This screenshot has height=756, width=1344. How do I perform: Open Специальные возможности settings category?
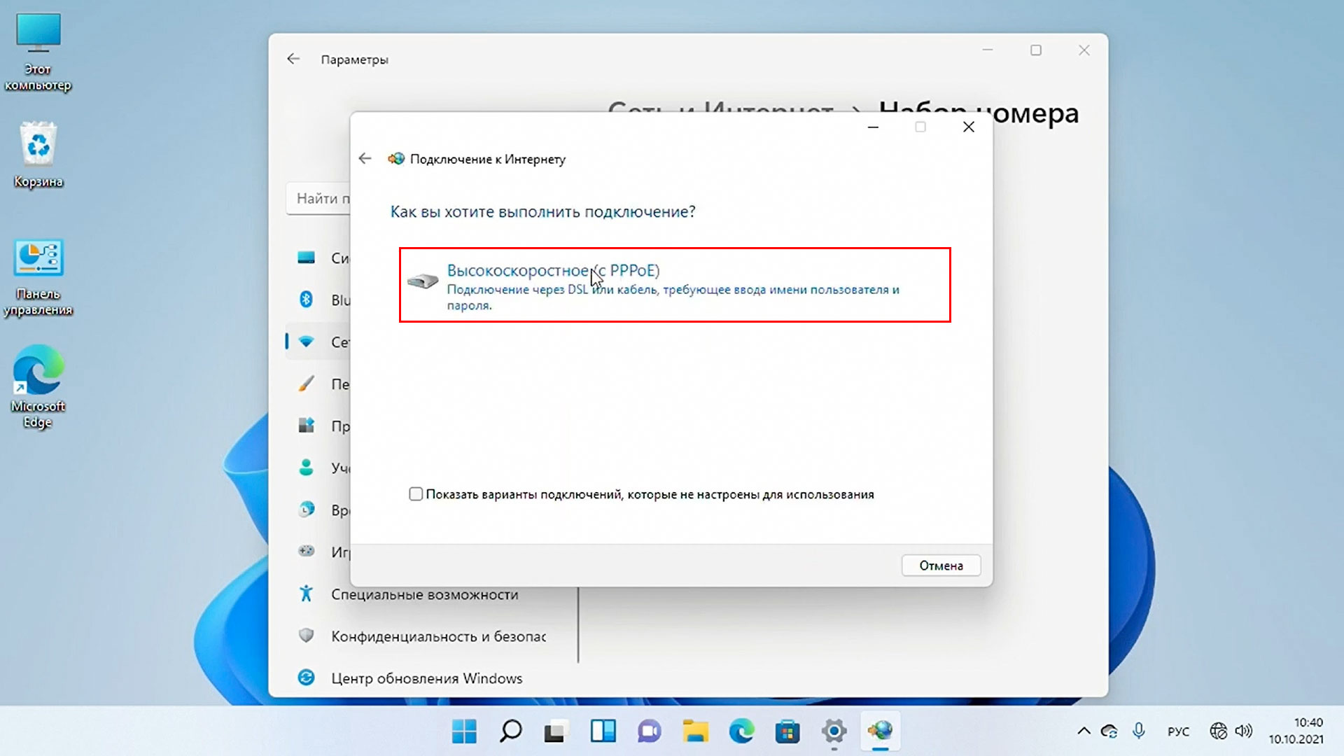click(x=424, y=594)
